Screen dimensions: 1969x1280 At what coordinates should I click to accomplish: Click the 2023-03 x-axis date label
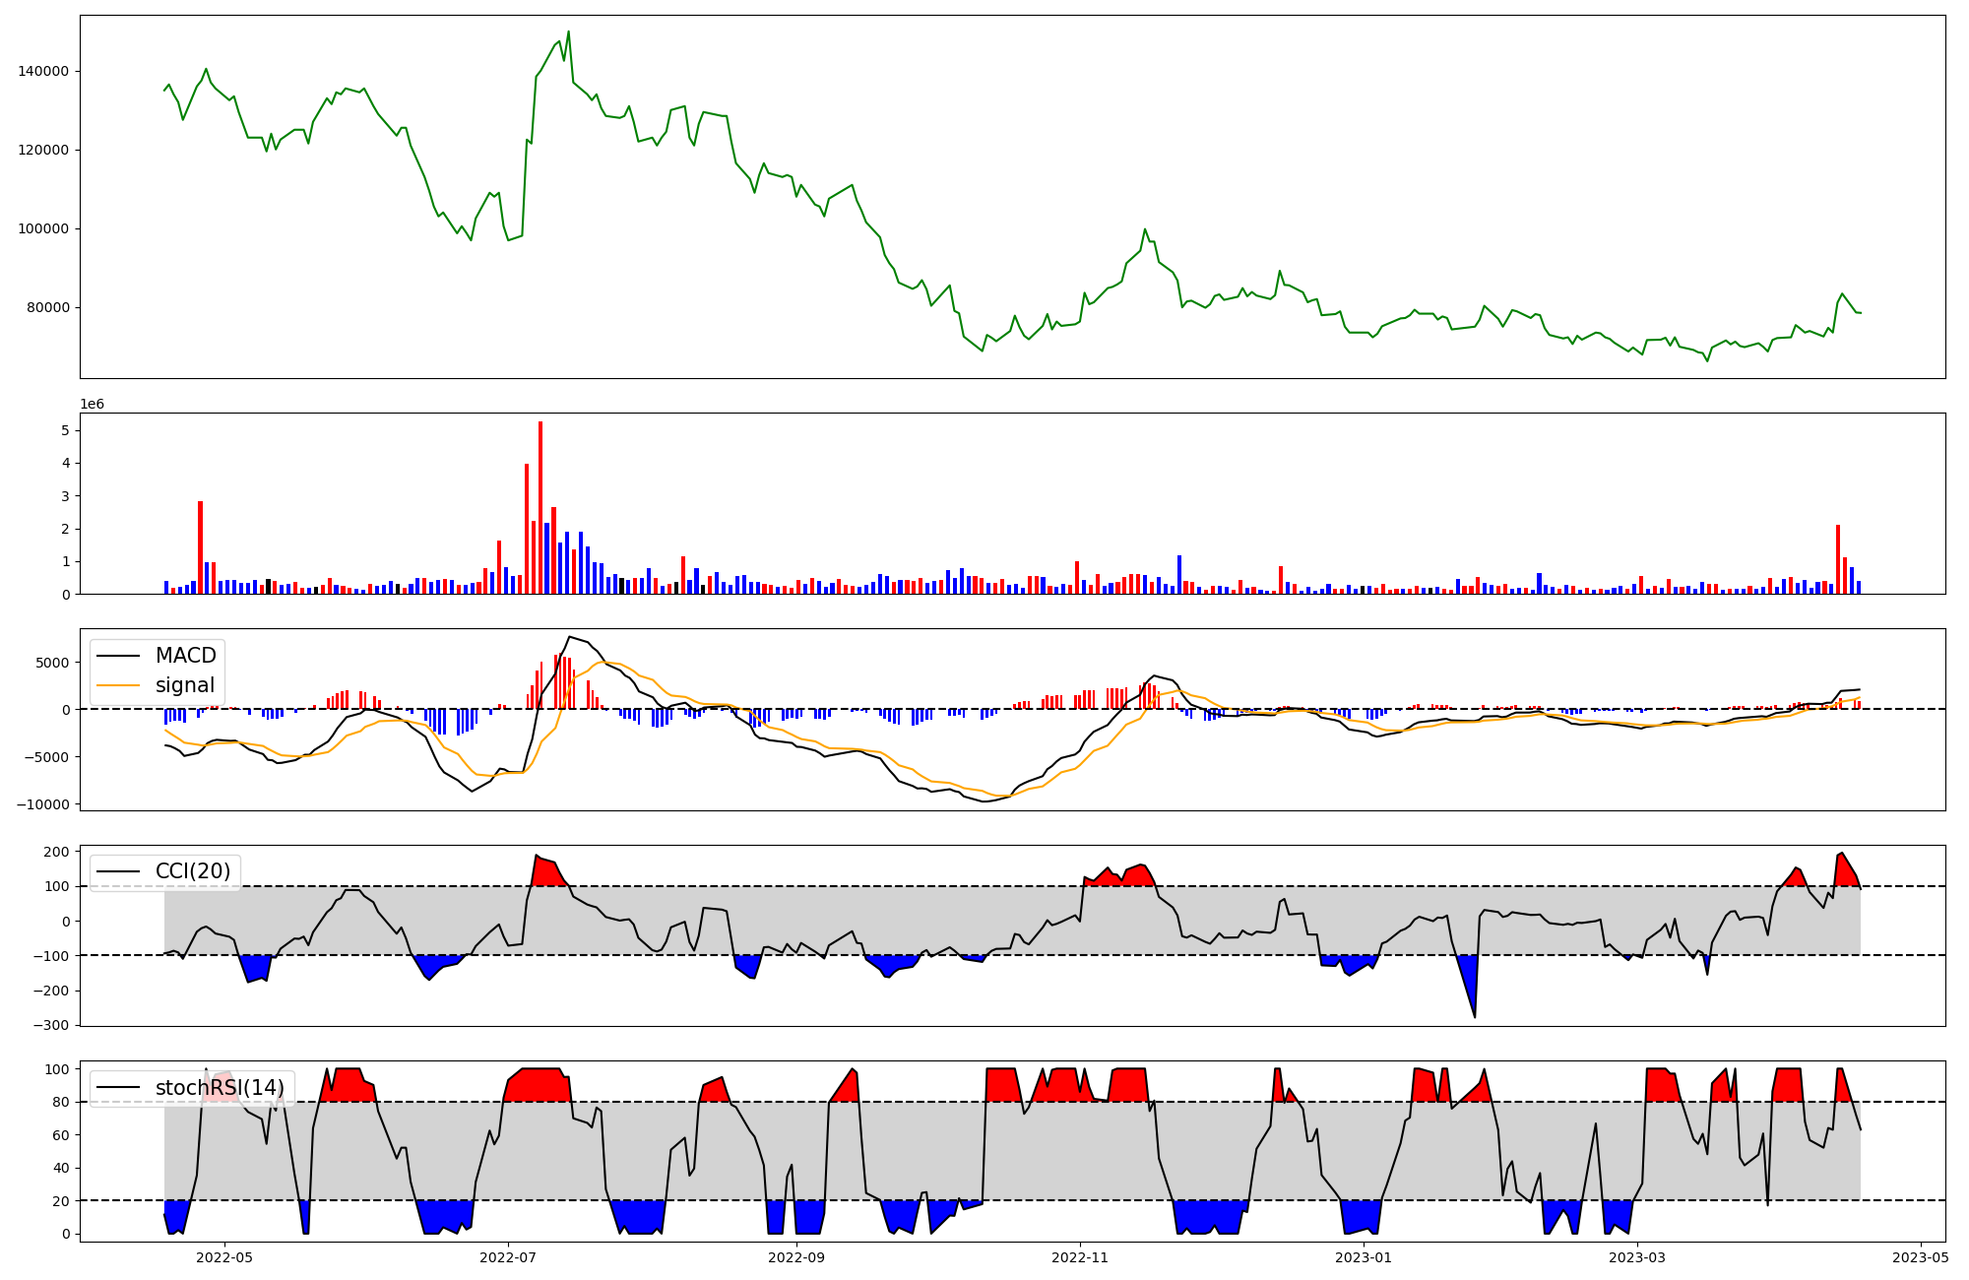click(x=1637, y=1257)
